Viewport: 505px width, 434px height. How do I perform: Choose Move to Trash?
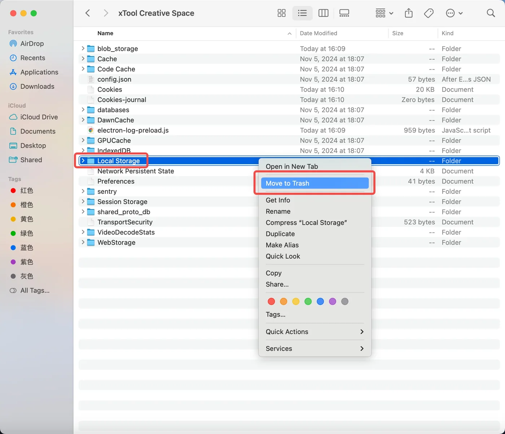[315, 183]
